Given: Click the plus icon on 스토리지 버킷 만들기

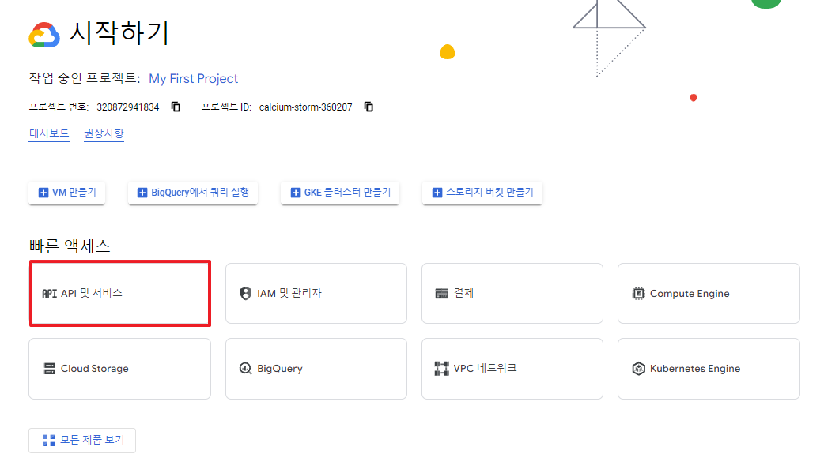Looking at the screenshot, I should (x=437, y=193).
